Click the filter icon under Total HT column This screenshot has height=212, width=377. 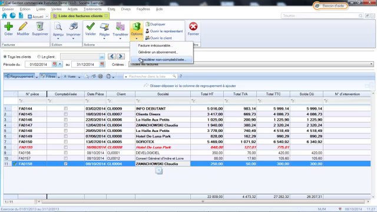(193, 101)
